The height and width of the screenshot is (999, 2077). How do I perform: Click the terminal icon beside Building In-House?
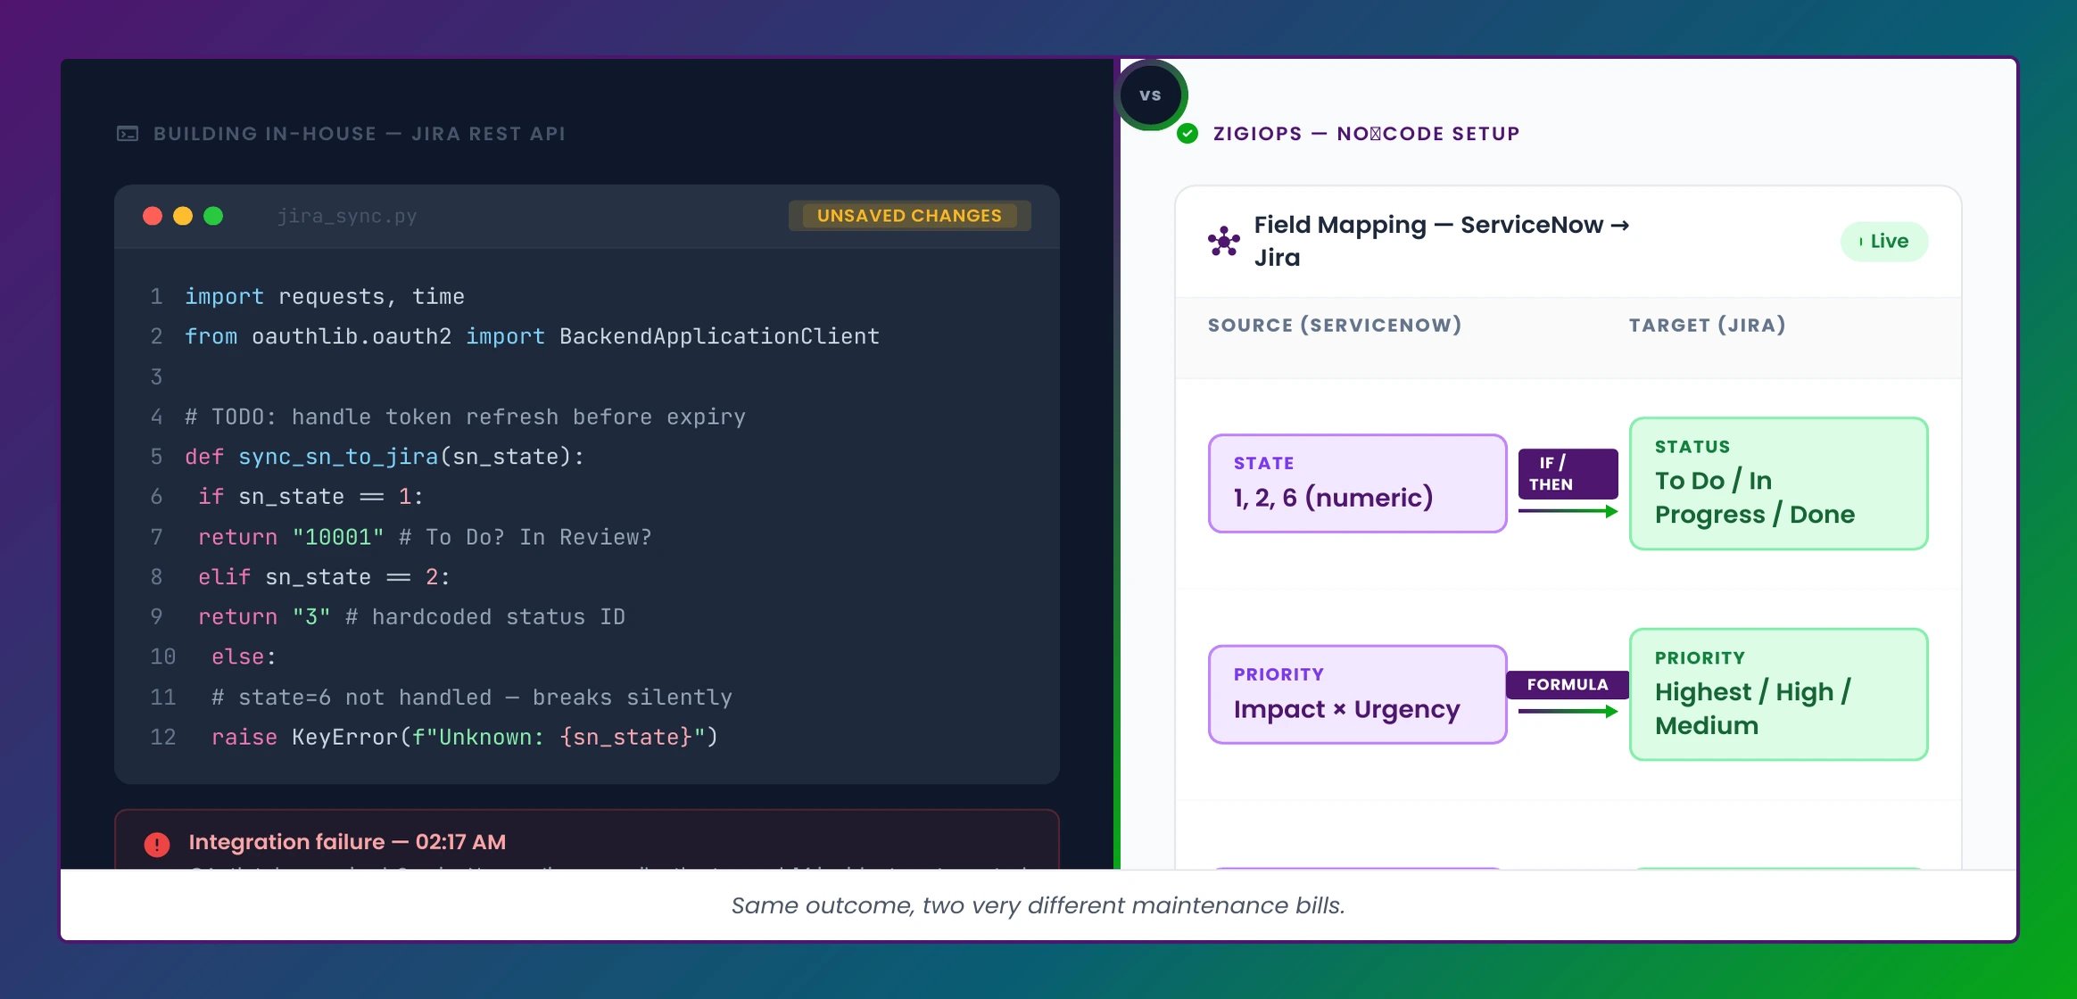[128, 134]
